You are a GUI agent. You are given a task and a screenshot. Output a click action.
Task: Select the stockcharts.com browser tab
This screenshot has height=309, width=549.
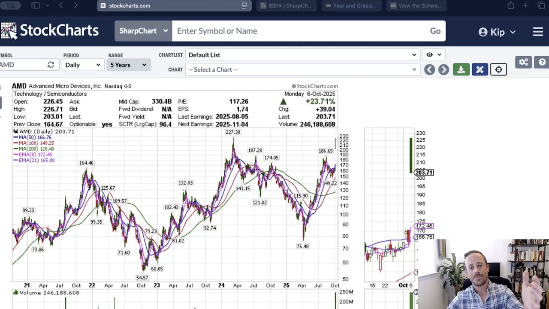click(x=175, y=6)
